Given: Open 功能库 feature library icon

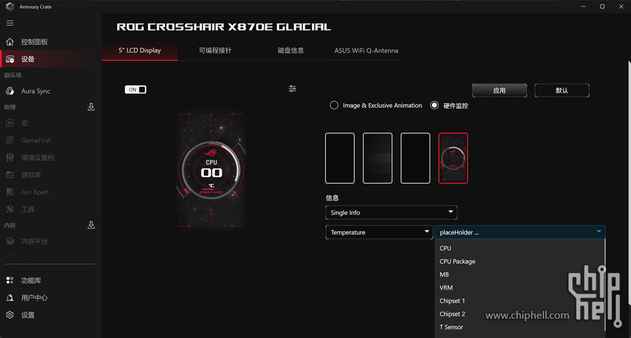Looking at the screenshot, I should tap(10, 281).
